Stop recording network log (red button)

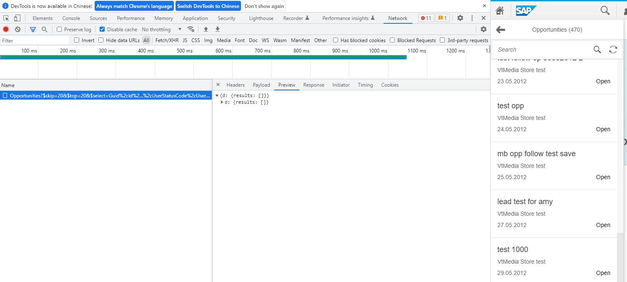point(6,29)
